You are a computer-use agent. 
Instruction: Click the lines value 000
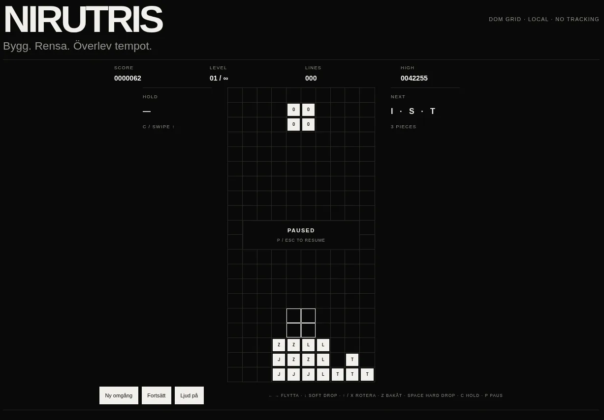[311, 78]
